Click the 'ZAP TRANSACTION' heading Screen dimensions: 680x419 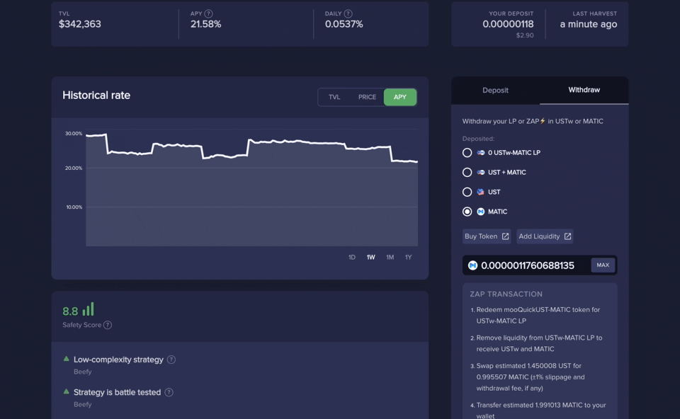[506, 294]
